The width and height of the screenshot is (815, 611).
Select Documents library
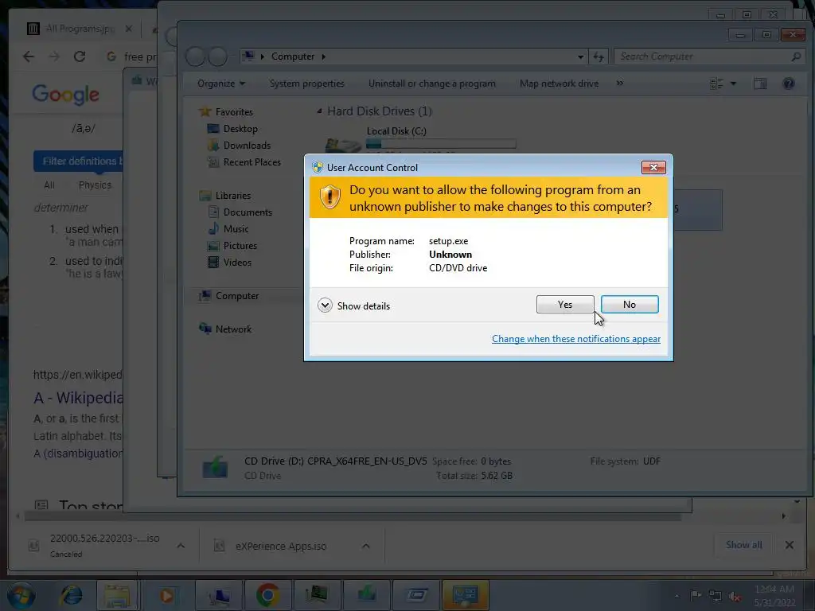click(x=248, y=212)
